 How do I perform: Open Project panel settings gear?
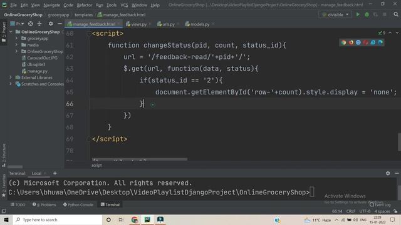(x=51, y=24)
